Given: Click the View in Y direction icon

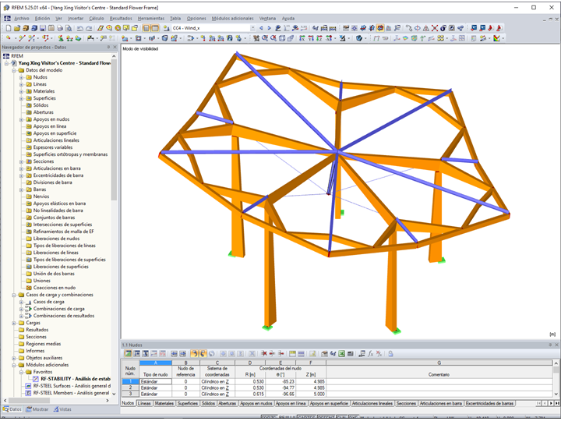Looking at the screenshot, I should pyautogui.click(x=311, y=38).
